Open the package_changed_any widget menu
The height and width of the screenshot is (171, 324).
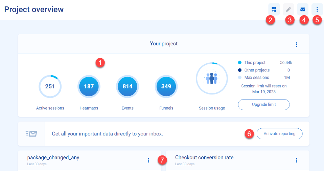point(148,160)
